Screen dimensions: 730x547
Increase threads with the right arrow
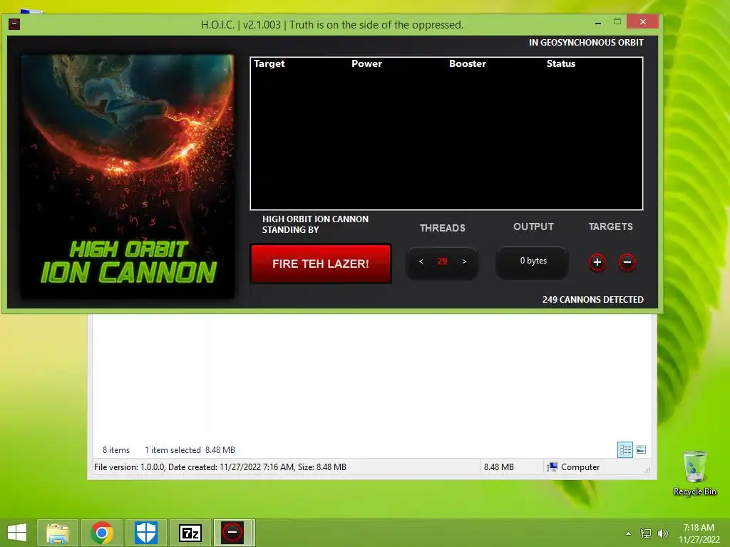[x=464, y=261]
